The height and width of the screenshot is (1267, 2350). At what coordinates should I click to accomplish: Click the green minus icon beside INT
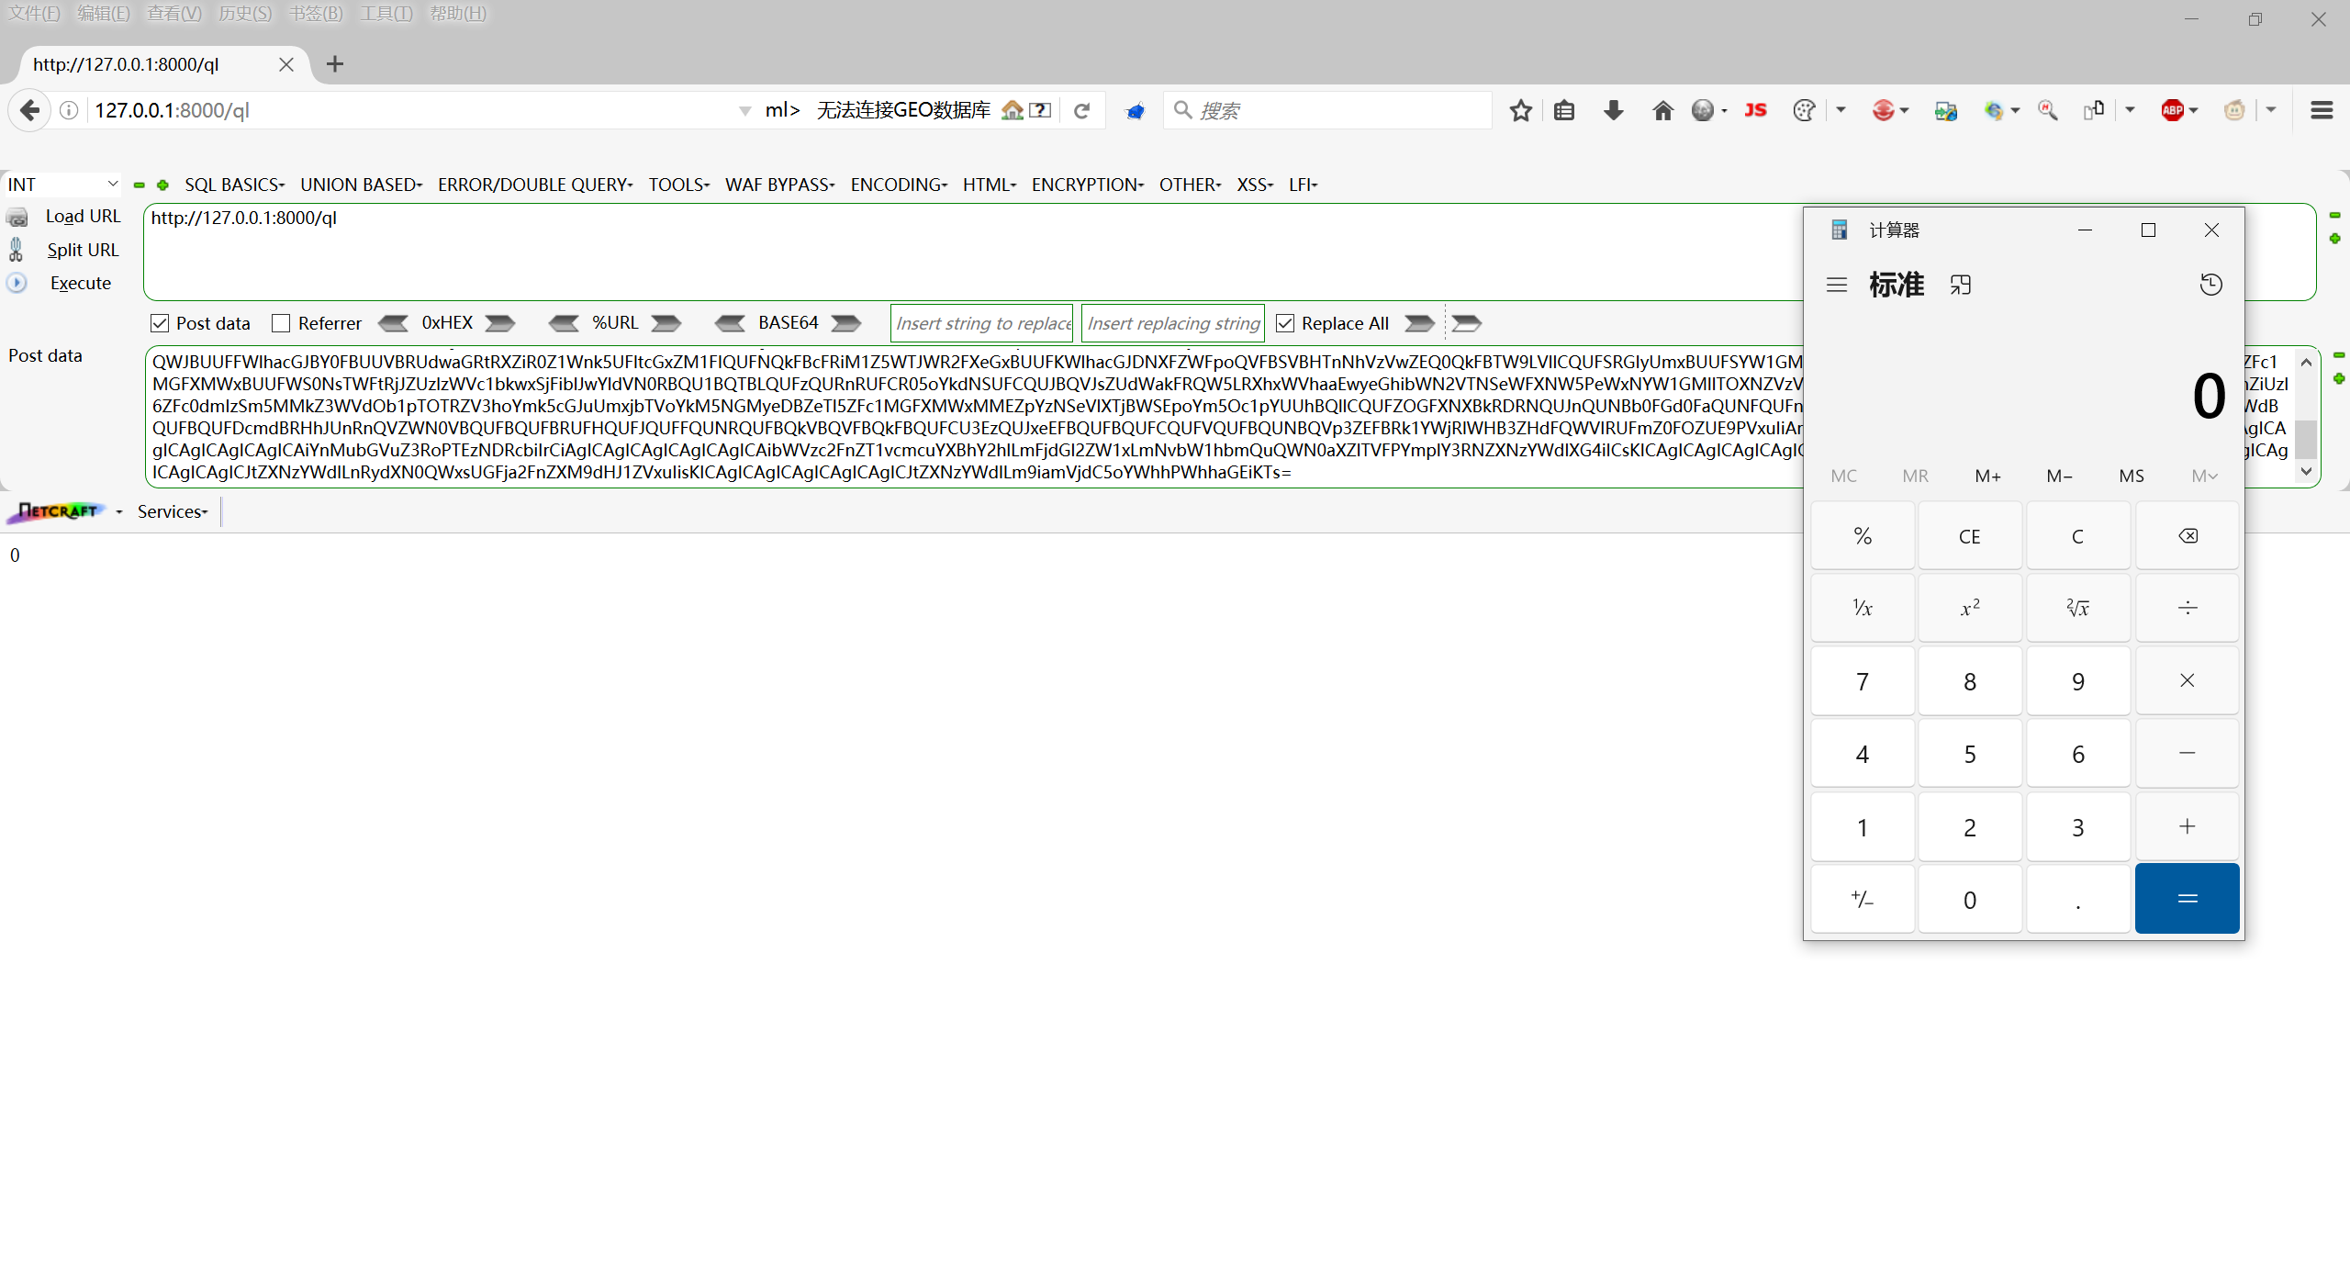(139, 185)
